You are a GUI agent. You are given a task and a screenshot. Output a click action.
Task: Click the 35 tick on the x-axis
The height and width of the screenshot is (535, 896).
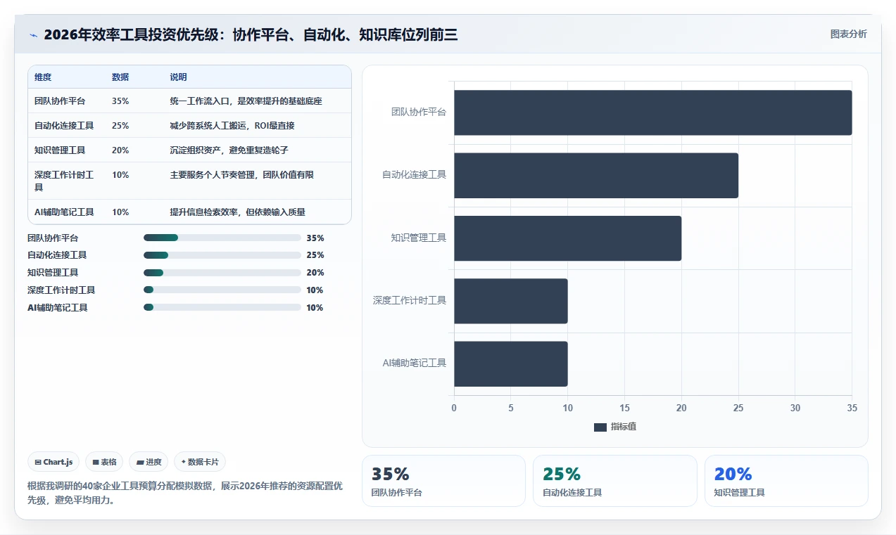click(852, 408)
